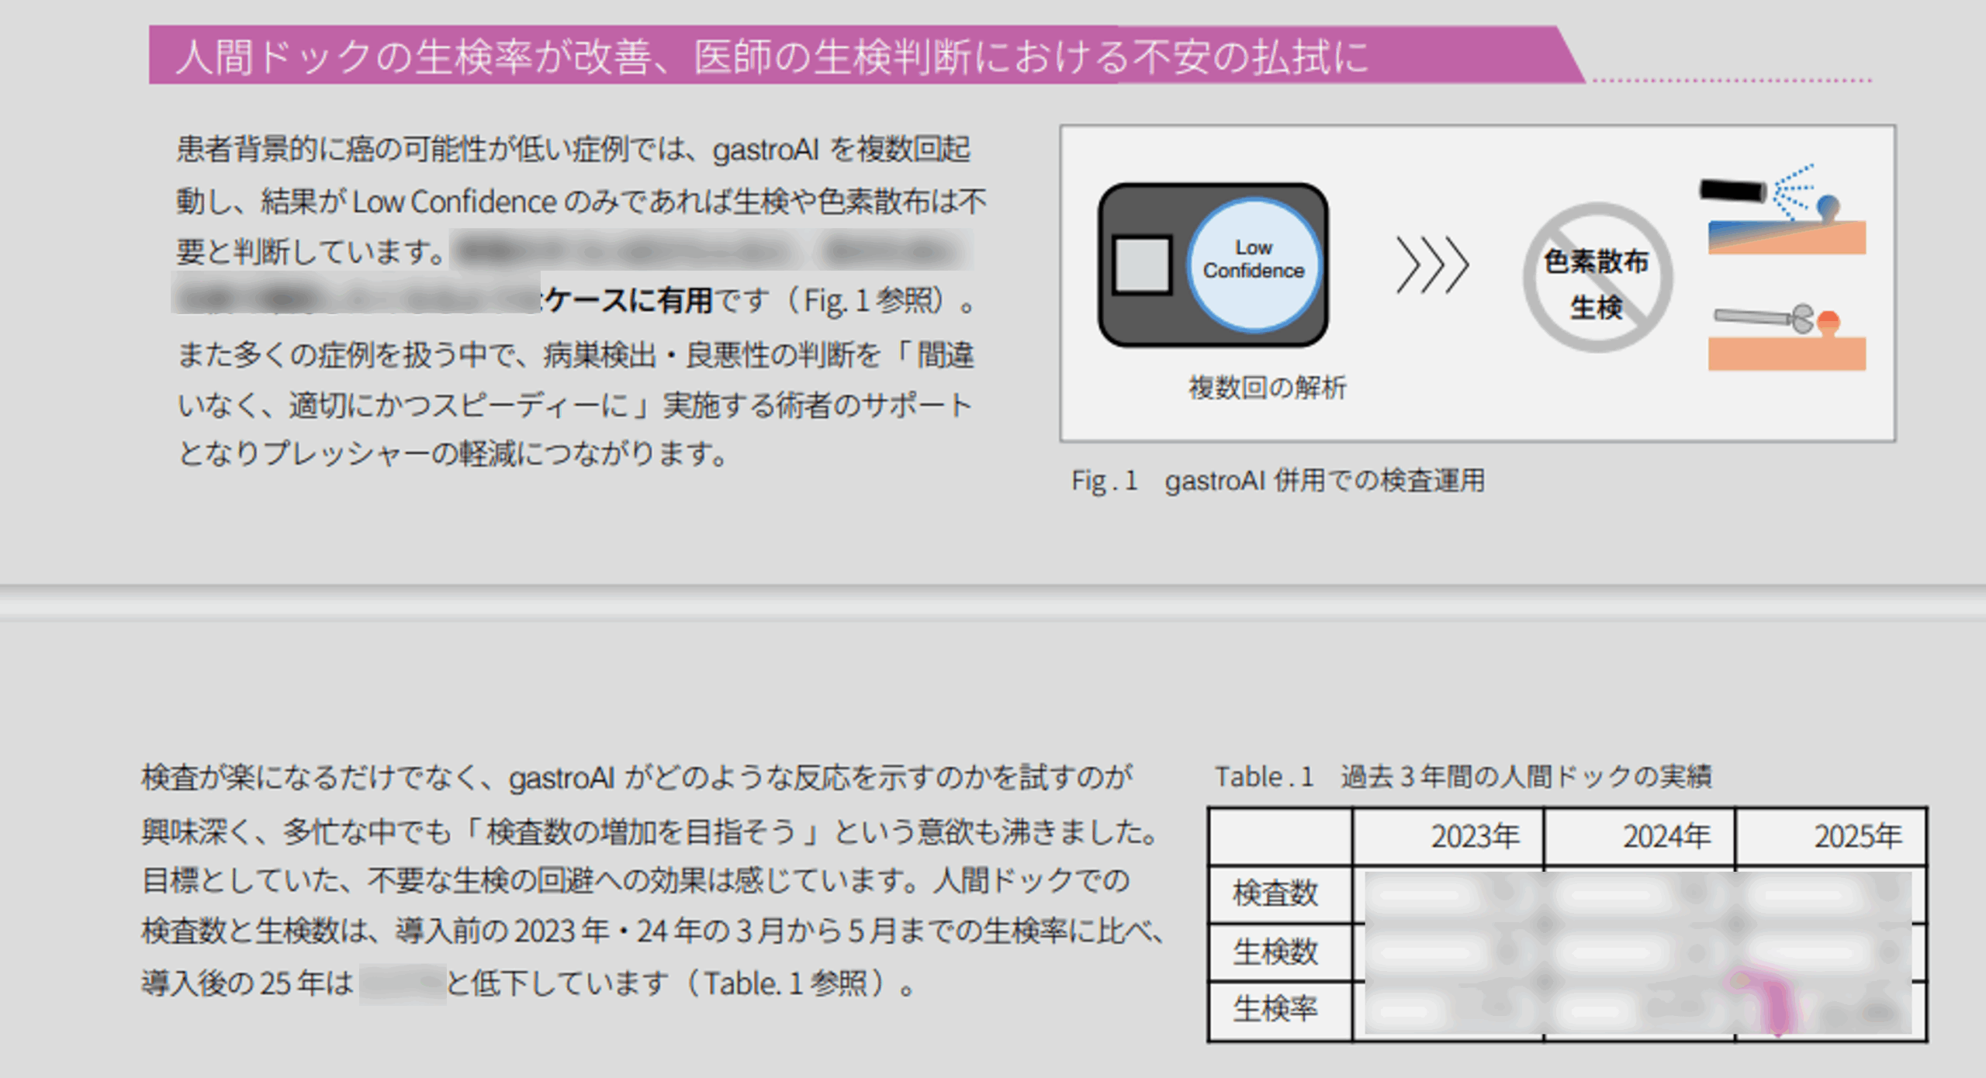The width and height of the screenshot is (1986, 1078).
Task: Click the 2023年 column header
Action: (x=1474, y=837)
